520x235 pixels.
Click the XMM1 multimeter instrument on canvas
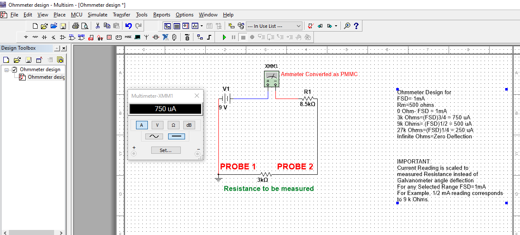tap(271, 79)
